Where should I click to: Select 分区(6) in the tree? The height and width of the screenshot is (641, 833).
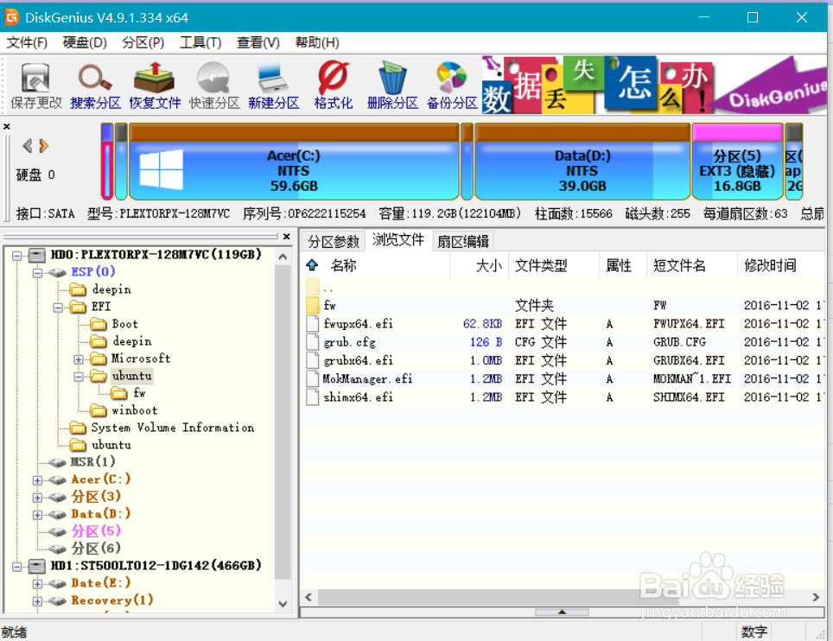coord(96,548)
